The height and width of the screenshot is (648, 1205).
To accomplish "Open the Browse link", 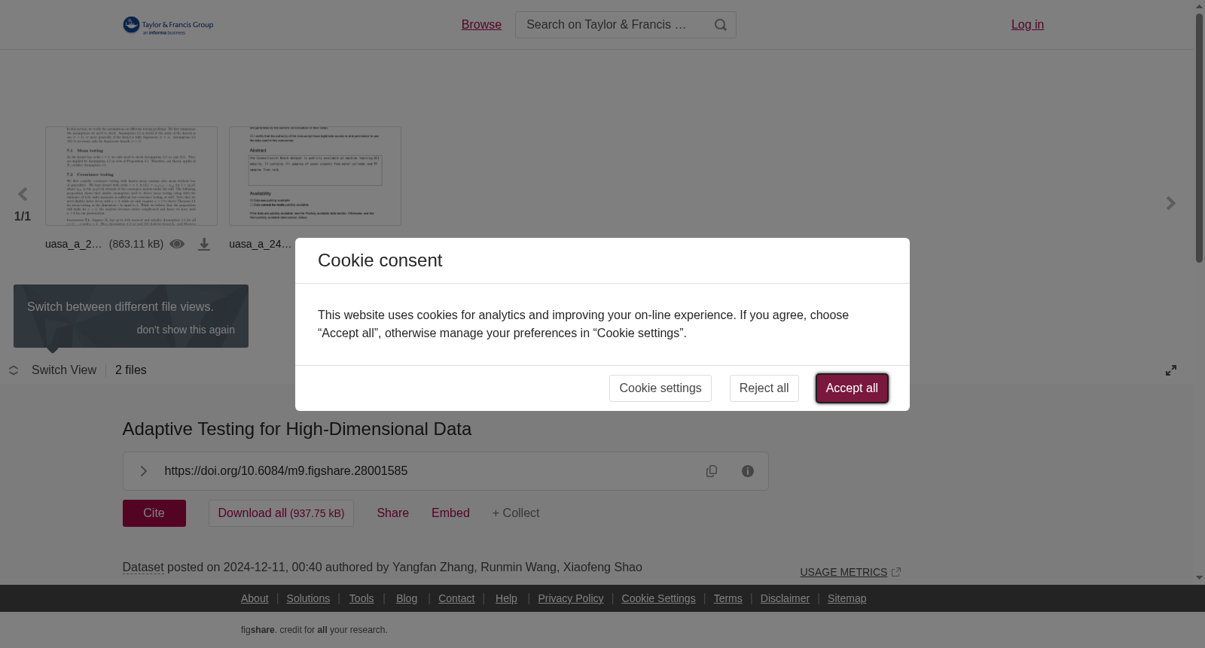I will pyautogui.click(x=481, y=25).
